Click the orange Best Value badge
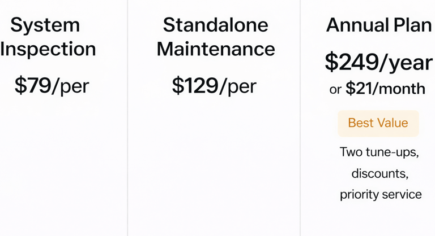Viewport: 435px width, 236px height. [378, 123]
